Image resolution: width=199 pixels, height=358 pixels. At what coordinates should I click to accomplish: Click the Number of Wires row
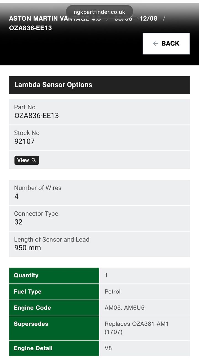point(99,192)
